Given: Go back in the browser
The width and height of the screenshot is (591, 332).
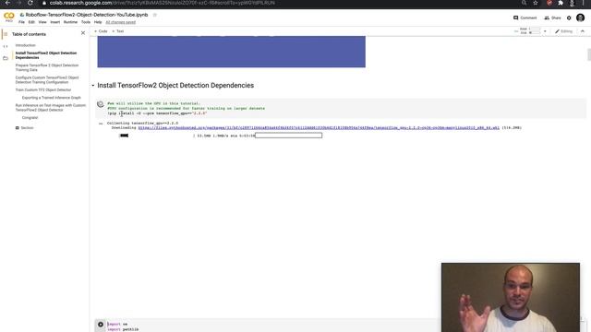Looking at the screenshot, I should coord(7,3).
